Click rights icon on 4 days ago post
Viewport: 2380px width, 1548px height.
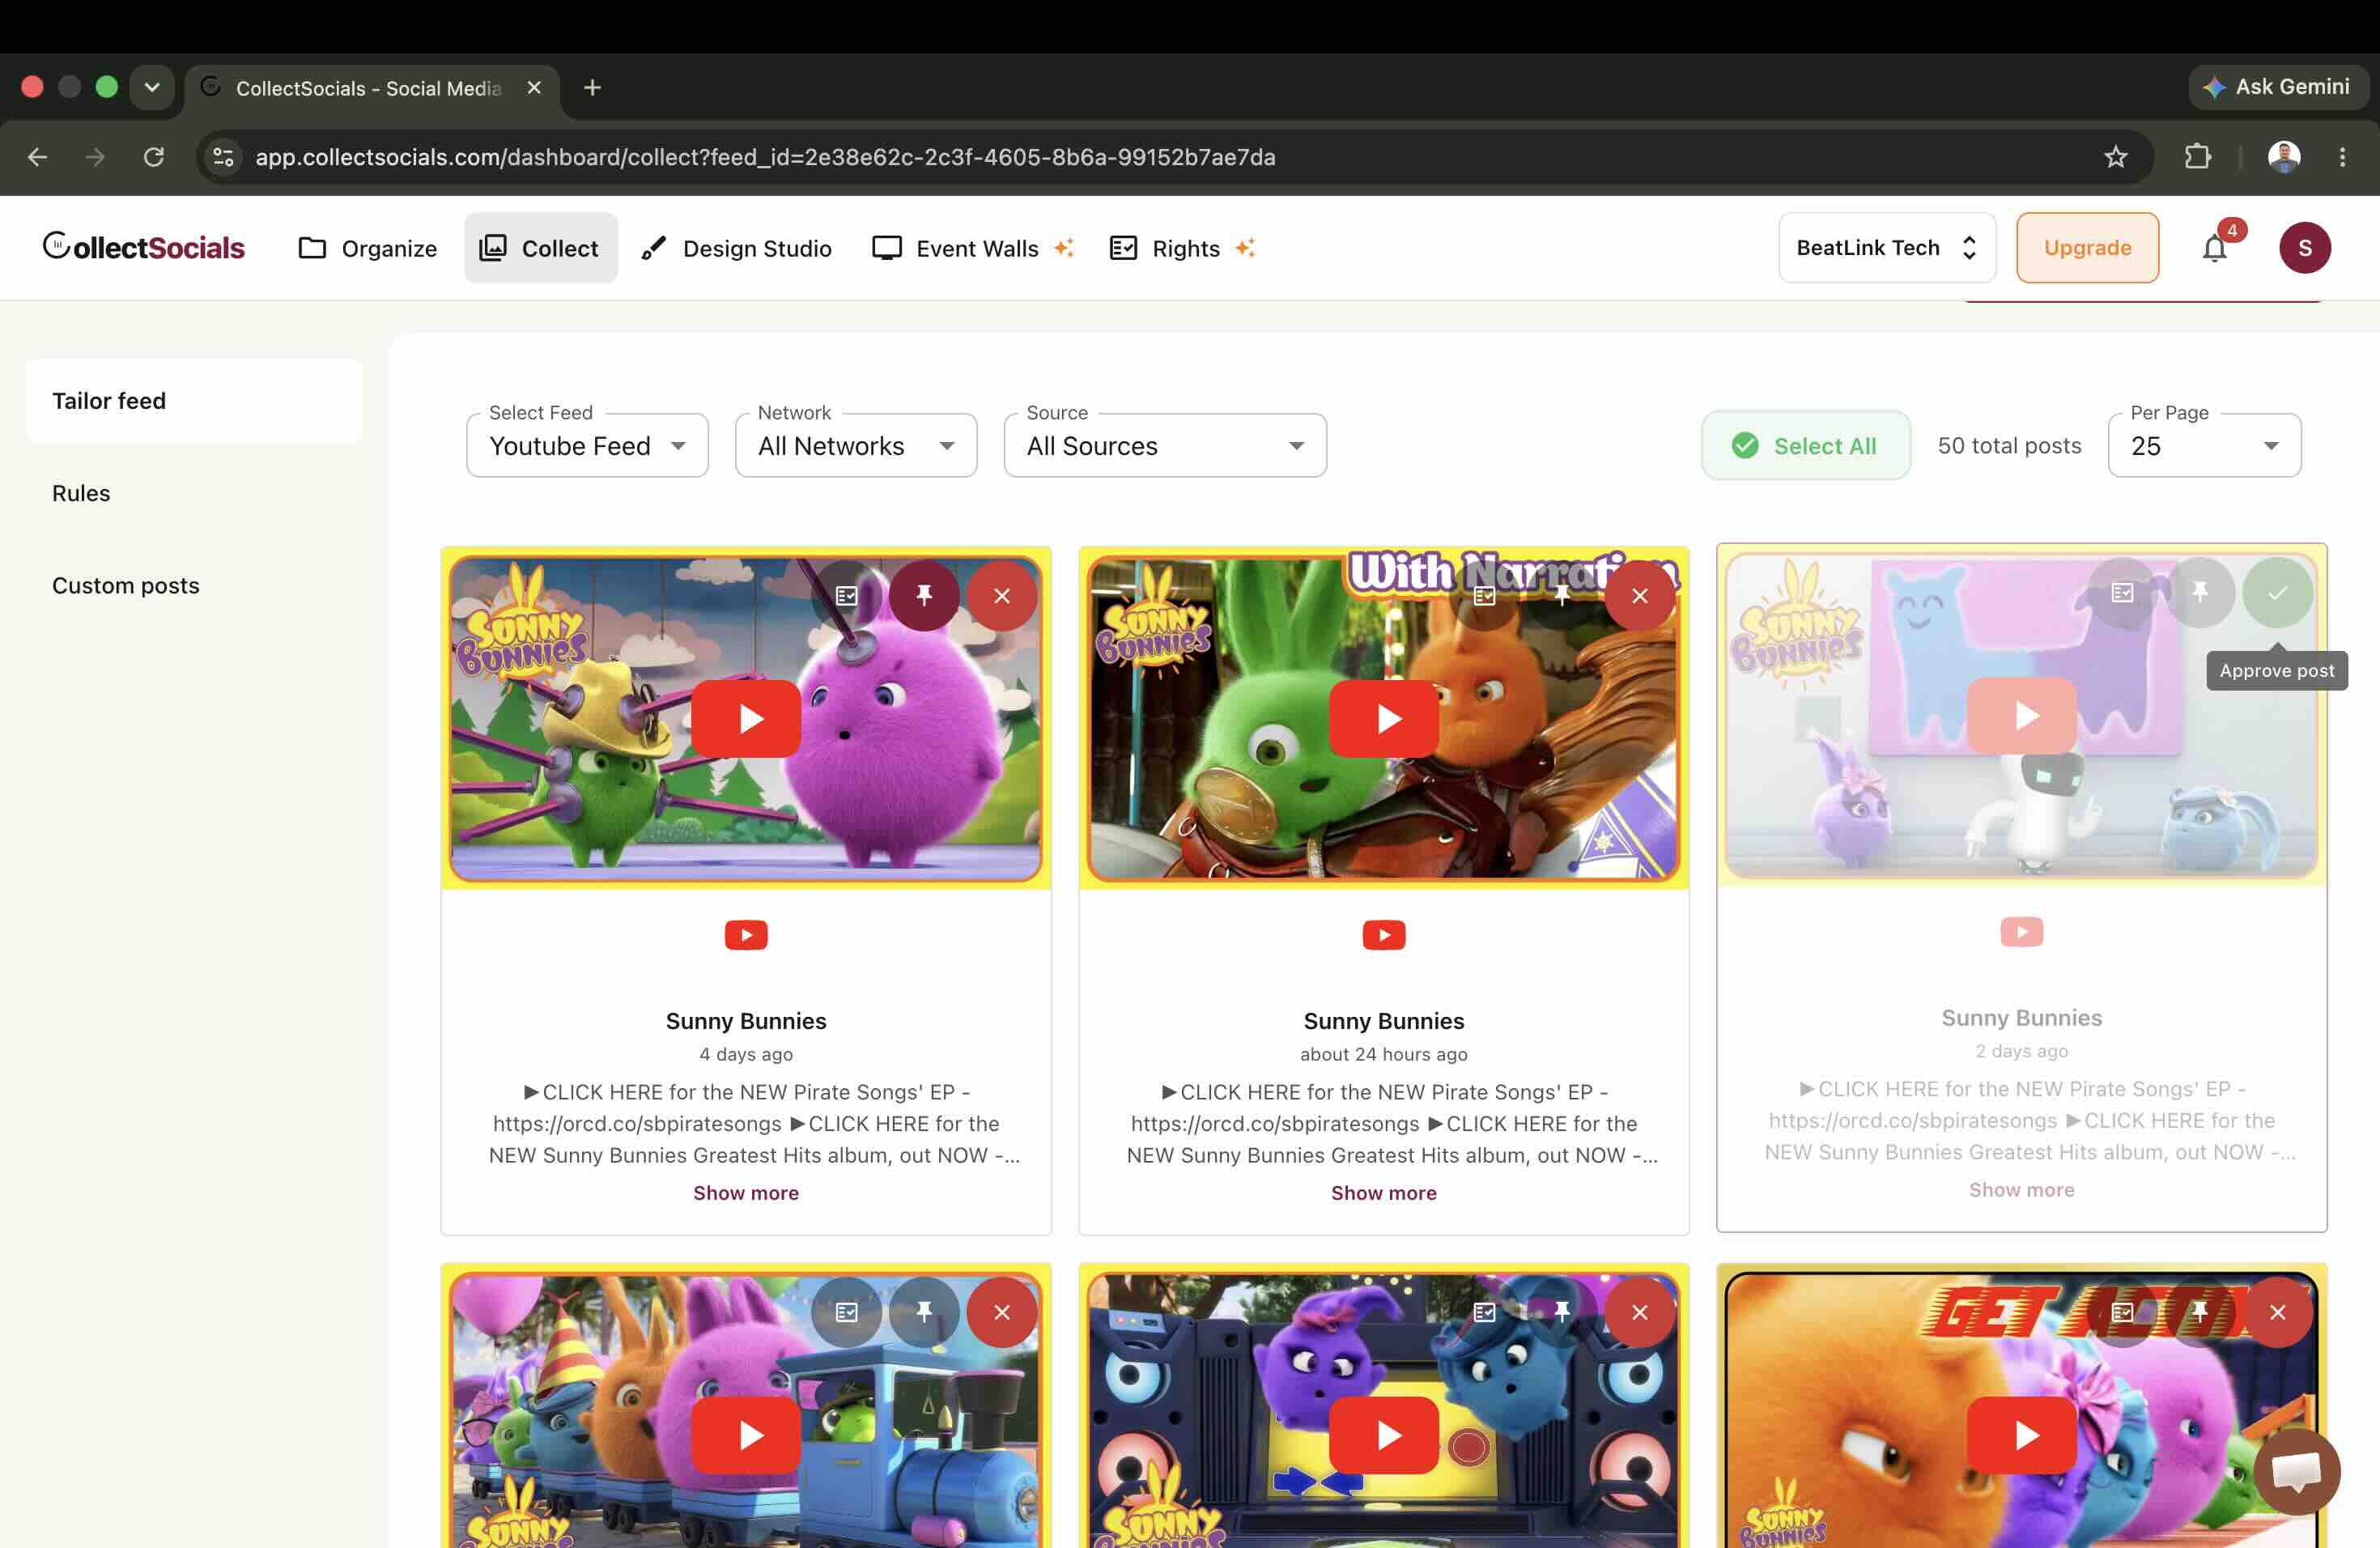846,596
